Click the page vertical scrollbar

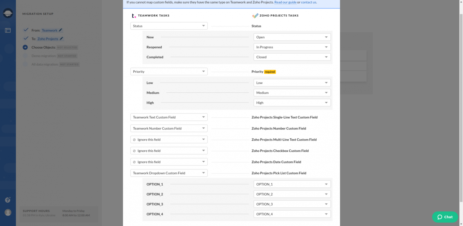point(461,105)
